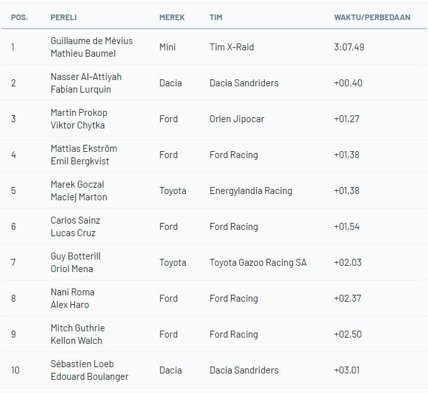Image resolution: width=428 pixels, height=393 pixels.
Task: Select Martin Prokop in third place
Action: (x=79, y=113)
